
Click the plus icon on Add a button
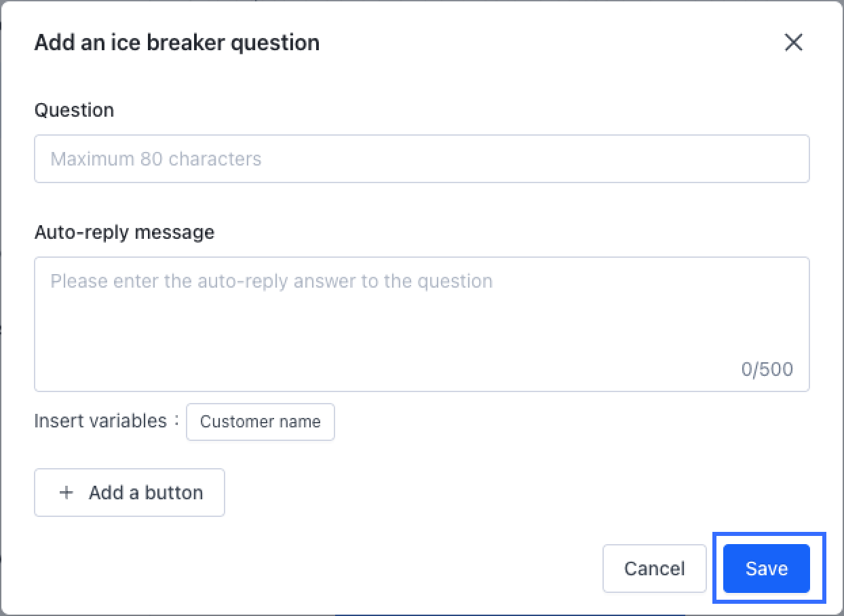pyautogui.click(x=66, y=493)
